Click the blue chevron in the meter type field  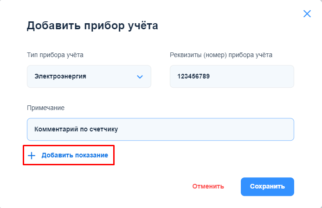[140, 77]
